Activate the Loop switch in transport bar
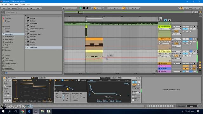Image resolution: width=203 pixels, height=114 pixels. (124, 8)
